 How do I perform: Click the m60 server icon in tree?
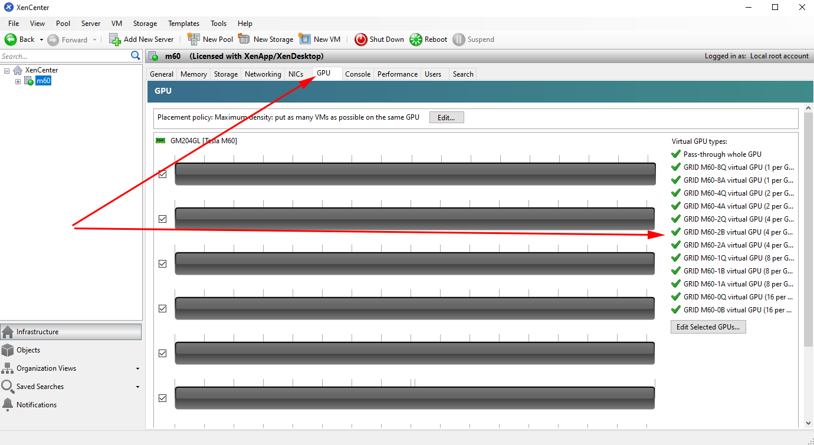click(28, 81)
